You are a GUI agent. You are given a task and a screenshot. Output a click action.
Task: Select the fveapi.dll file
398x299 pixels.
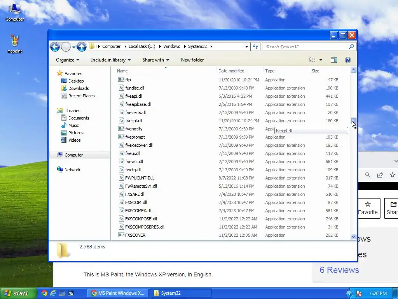[134, 96]
